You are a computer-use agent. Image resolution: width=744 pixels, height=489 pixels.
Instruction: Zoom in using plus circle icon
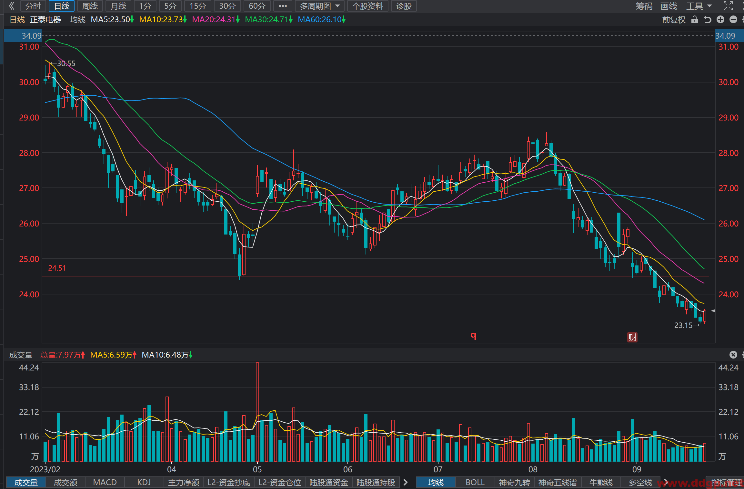tap(720, 20)
